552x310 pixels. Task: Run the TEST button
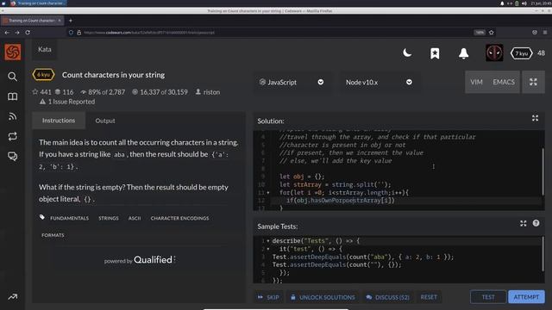tap(488, 297)
